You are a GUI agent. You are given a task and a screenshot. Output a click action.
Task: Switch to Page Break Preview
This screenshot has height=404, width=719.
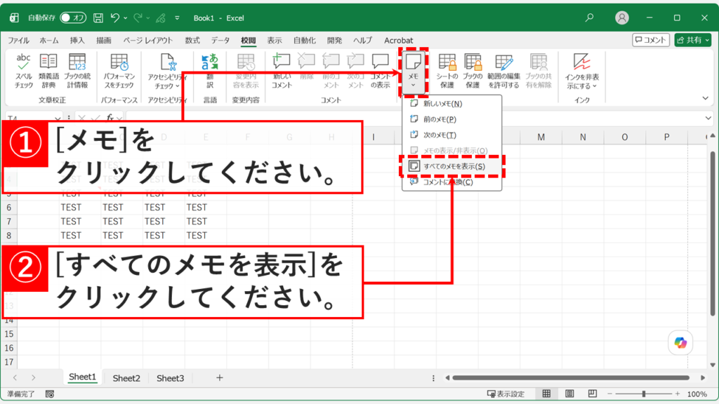click(593, 394)
